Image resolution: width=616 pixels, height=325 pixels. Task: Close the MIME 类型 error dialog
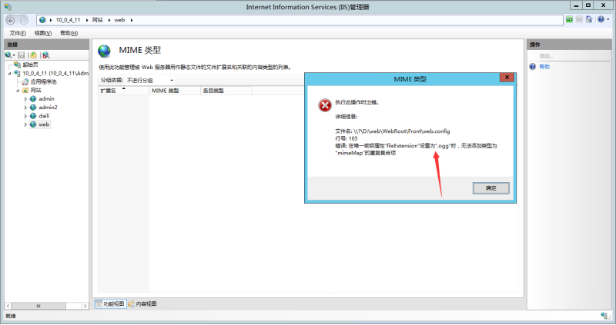click(x=507, y=78)
